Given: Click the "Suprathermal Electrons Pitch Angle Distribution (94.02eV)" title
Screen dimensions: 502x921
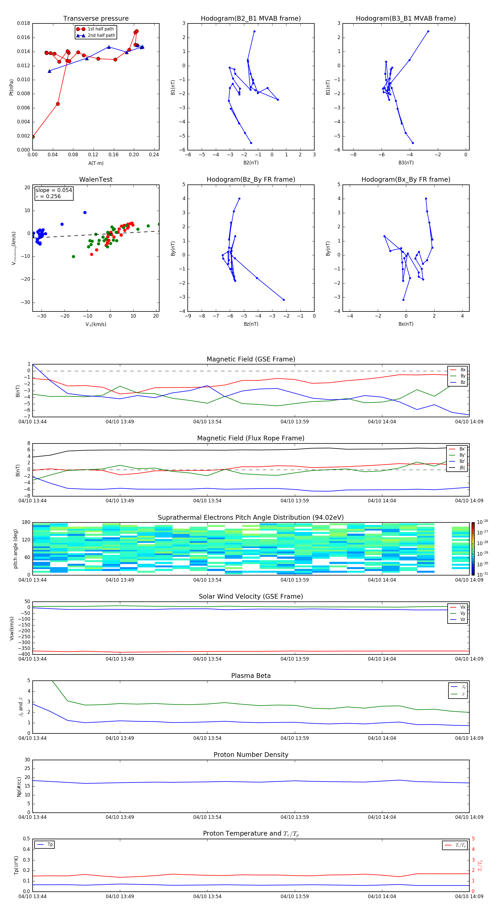Looking at the screenshot, I should 251,517.
